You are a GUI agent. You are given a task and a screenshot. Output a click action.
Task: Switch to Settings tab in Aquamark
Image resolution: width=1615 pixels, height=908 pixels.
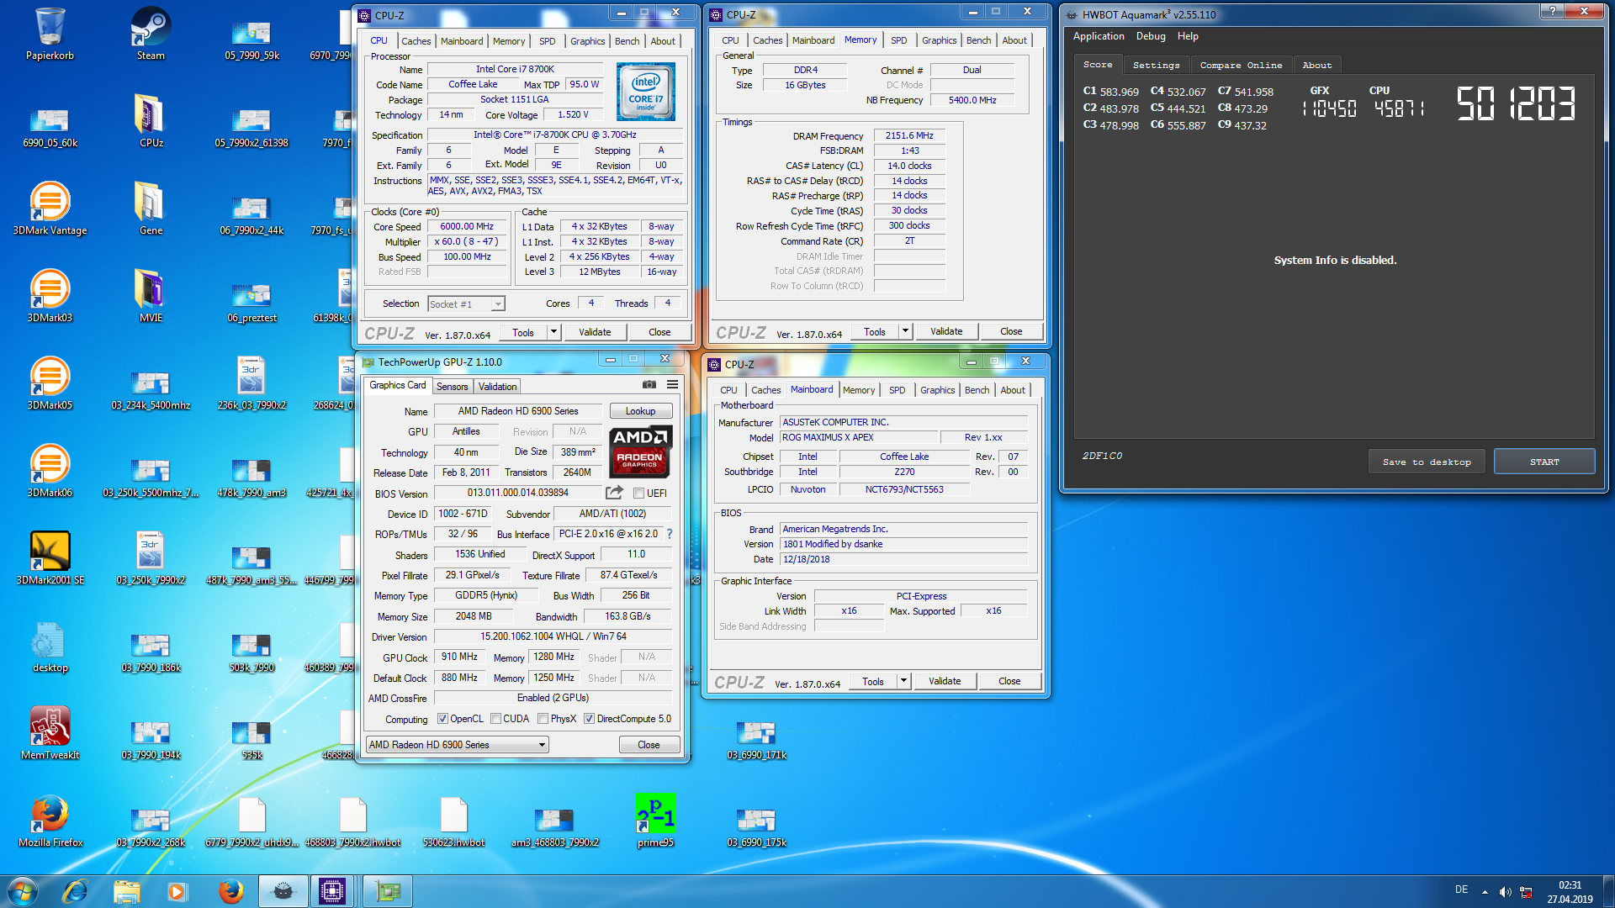(1156, 65)
